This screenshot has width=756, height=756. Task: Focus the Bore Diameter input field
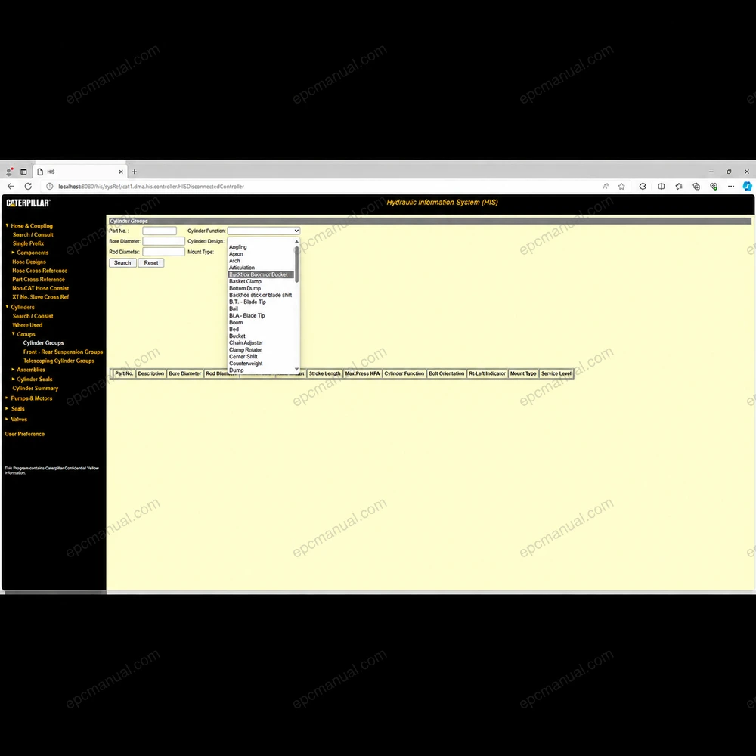(x=163, y=241)
